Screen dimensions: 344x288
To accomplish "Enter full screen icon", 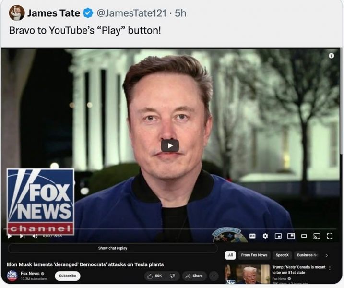I will click(x=330, y=236).
